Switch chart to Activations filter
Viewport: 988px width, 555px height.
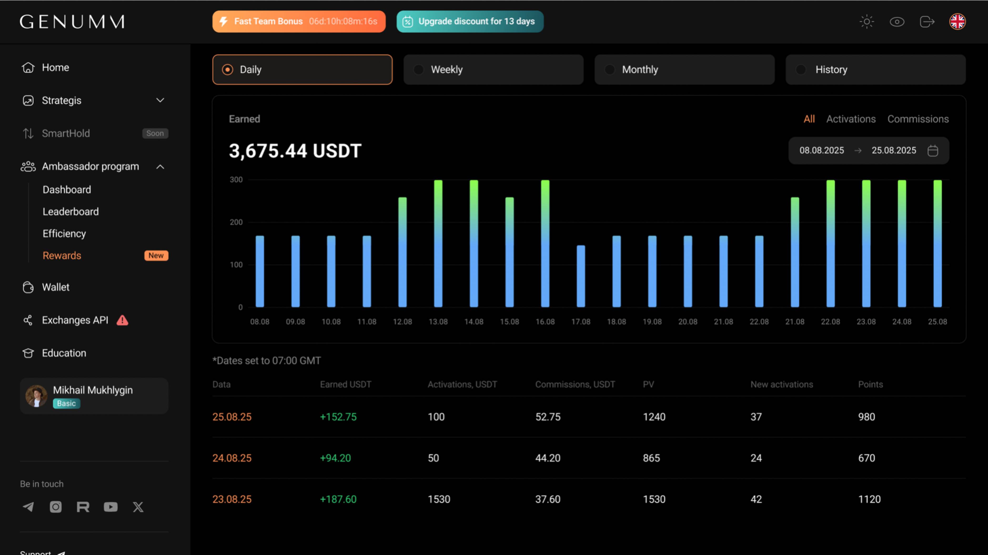pos(851,119)
